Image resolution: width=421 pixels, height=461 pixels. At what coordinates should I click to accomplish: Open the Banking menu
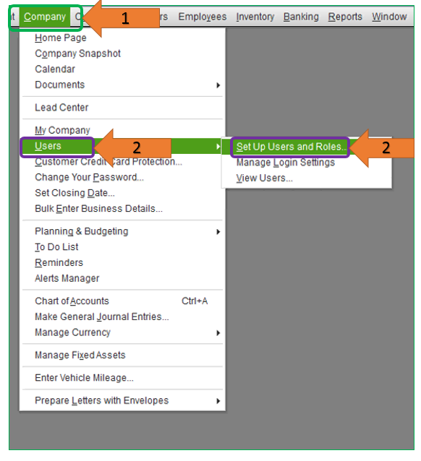[x=301, y=17]
